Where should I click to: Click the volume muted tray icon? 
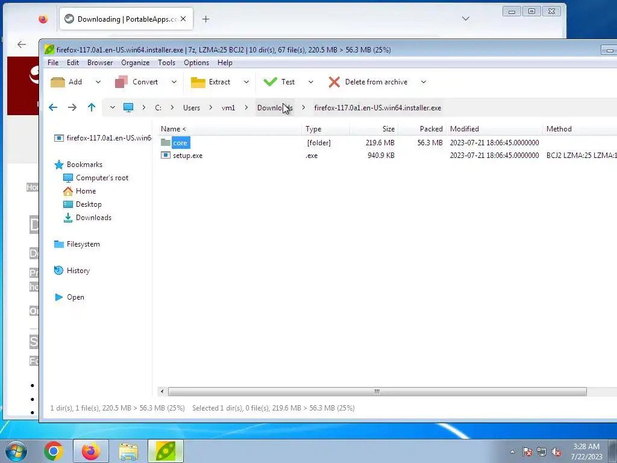[556, 452]
